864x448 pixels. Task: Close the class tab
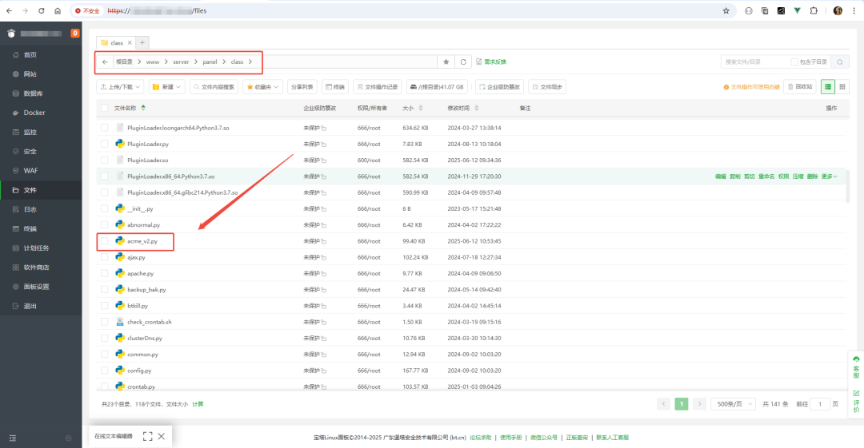(x=130, y=42)
